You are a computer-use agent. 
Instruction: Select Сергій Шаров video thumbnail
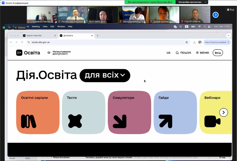point(195,15)
